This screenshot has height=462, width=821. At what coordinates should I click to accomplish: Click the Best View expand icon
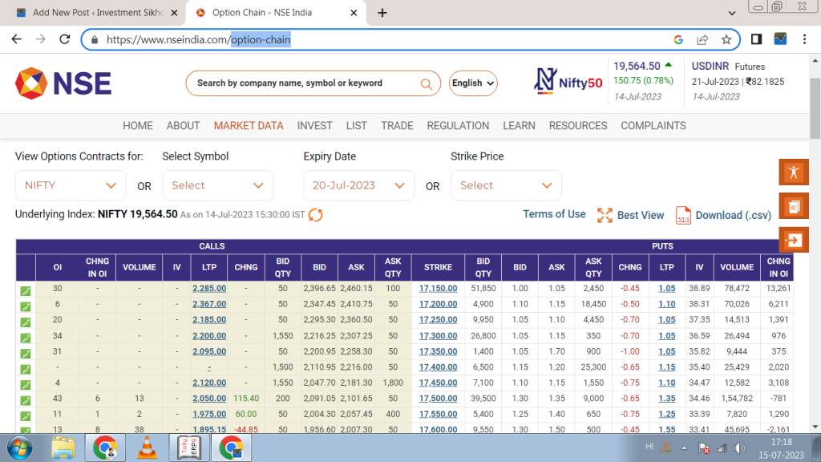pyautogui.click(x=605, y=215)
